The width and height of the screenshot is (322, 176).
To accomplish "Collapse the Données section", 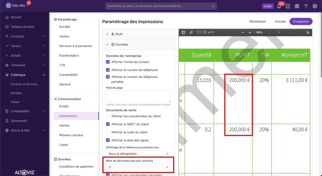I will coord(138,45).
